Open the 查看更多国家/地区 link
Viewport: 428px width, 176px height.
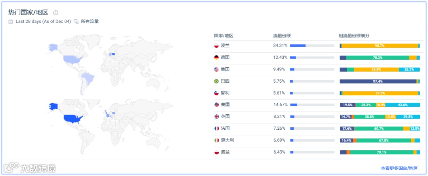click(399, 168)
